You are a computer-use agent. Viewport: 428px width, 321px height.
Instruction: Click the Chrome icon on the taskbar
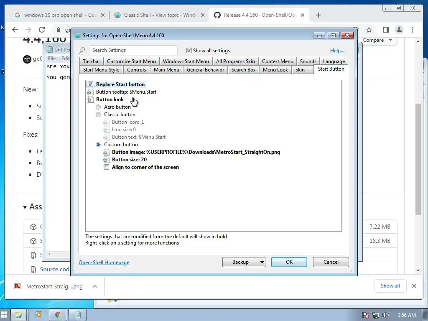(x=58, y=315)
